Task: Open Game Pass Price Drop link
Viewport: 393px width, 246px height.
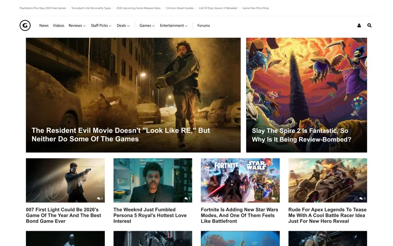Action: click(x=255, y=8)
